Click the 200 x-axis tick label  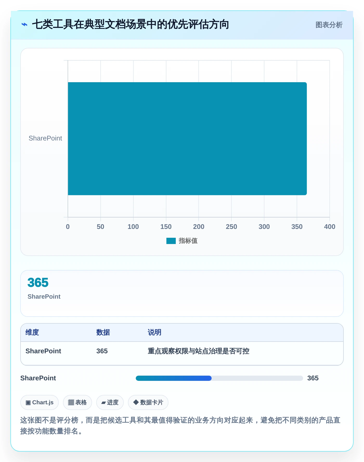199,227
